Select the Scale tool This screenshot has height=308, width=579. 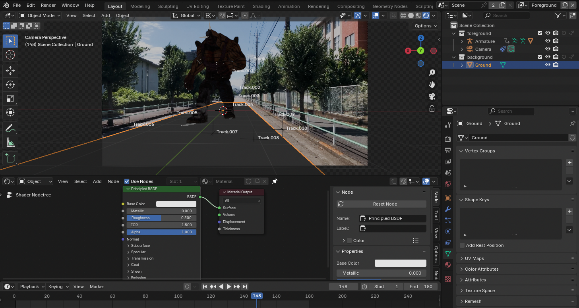(10, 98)
